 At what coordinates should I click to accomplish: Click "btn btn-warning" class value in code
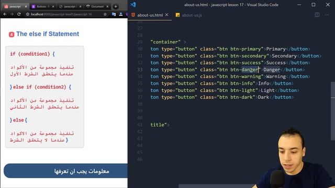[x=240, y=77]
